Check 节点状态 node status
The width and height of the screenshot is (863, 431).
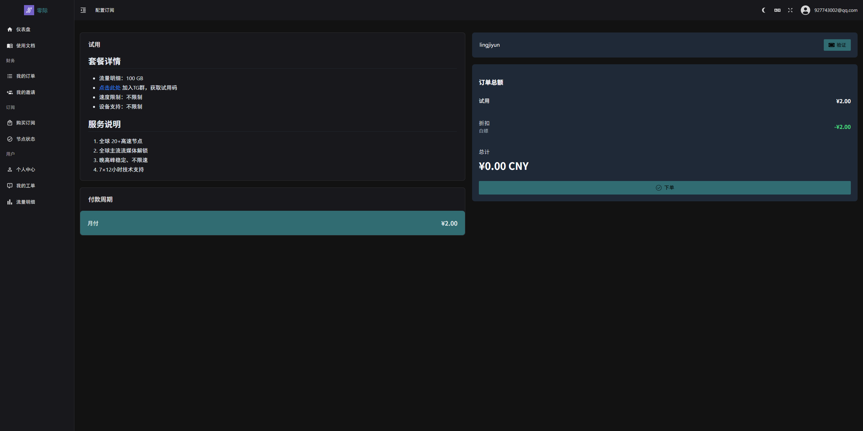point(25,139)
